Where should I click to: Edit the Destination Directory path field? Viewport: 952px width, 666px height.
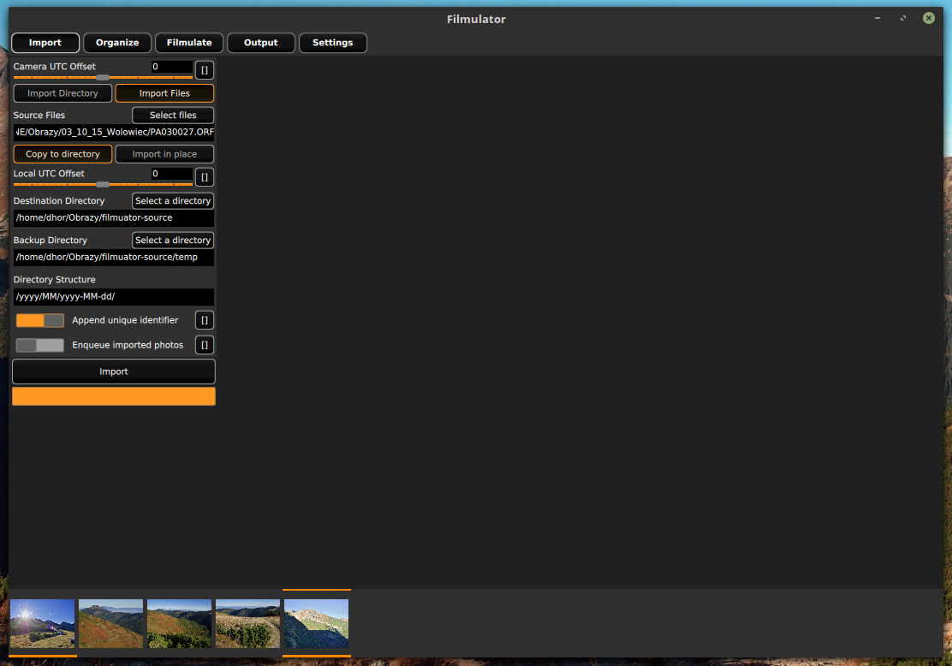114,218
